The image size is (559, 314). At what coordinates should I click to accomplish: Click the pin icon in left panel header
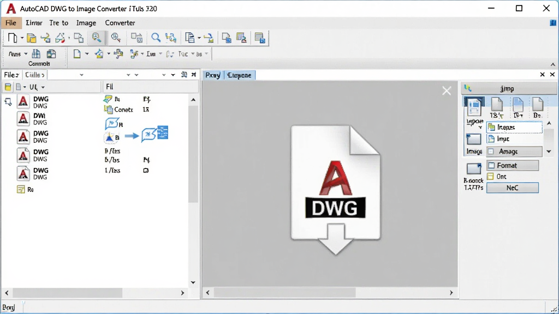coord(194,74)
